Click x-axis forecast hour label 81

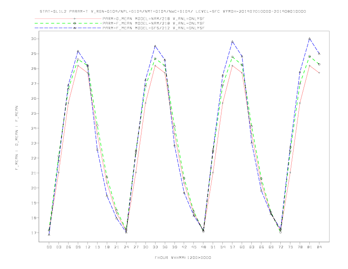point(310,247)
